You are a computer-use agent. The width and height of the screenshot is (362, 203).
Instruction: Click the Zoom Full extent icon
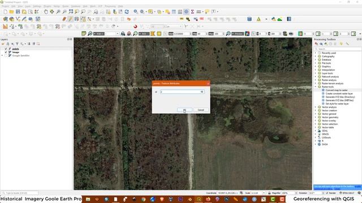(x=71, y=11)
